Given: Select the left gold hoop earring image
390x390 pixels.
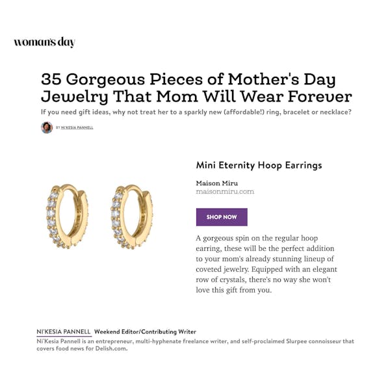Looking at the screenshot, I should 68,216.
